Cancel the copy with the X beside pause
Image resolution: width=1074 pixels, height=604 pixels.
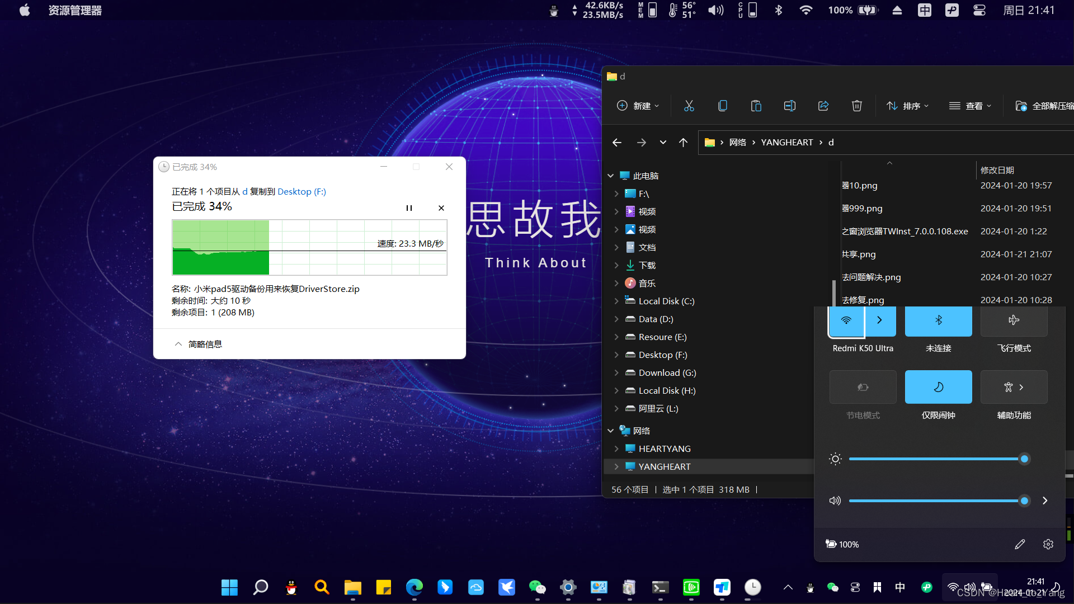441,208
